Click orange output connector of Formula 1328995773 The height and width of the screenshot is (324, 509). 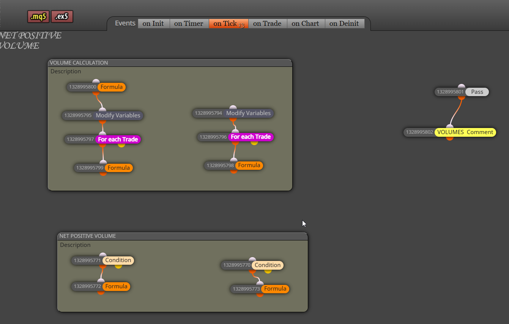(260, 295)
